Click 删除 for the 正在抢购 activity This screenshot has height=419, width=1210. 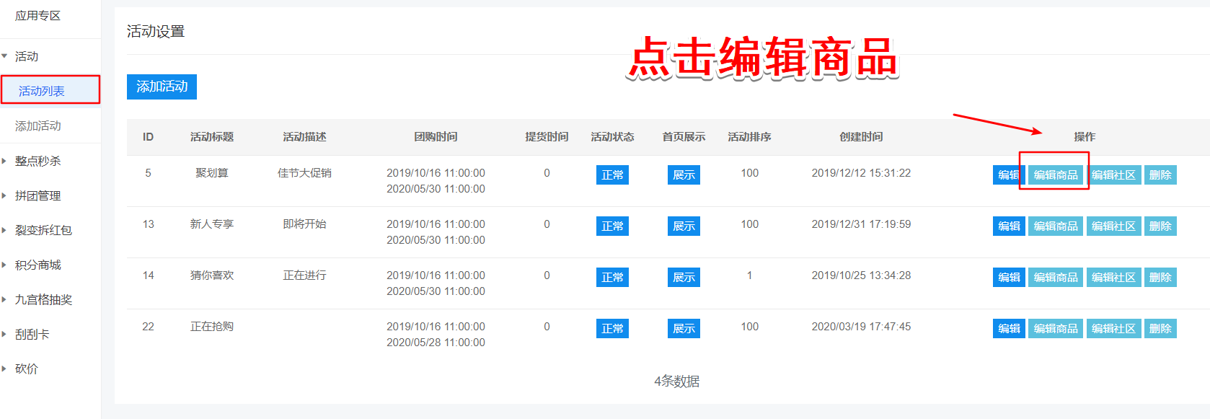1160,329
